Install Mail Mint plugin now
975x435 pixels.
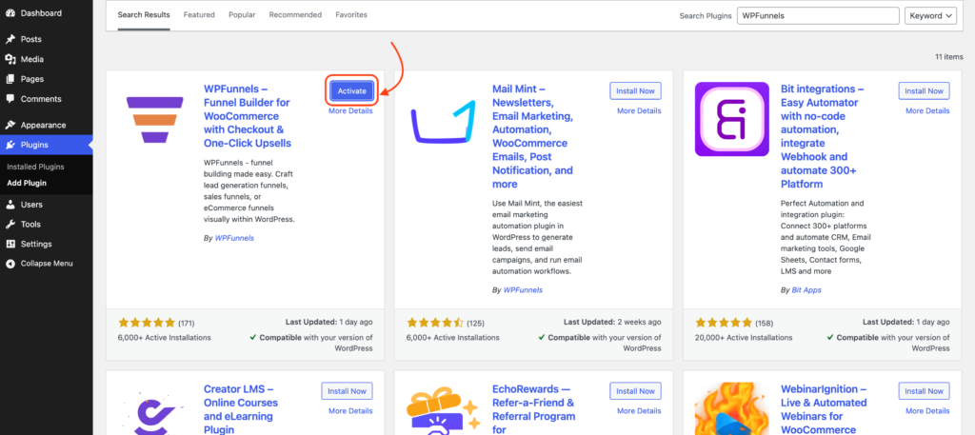635,90
